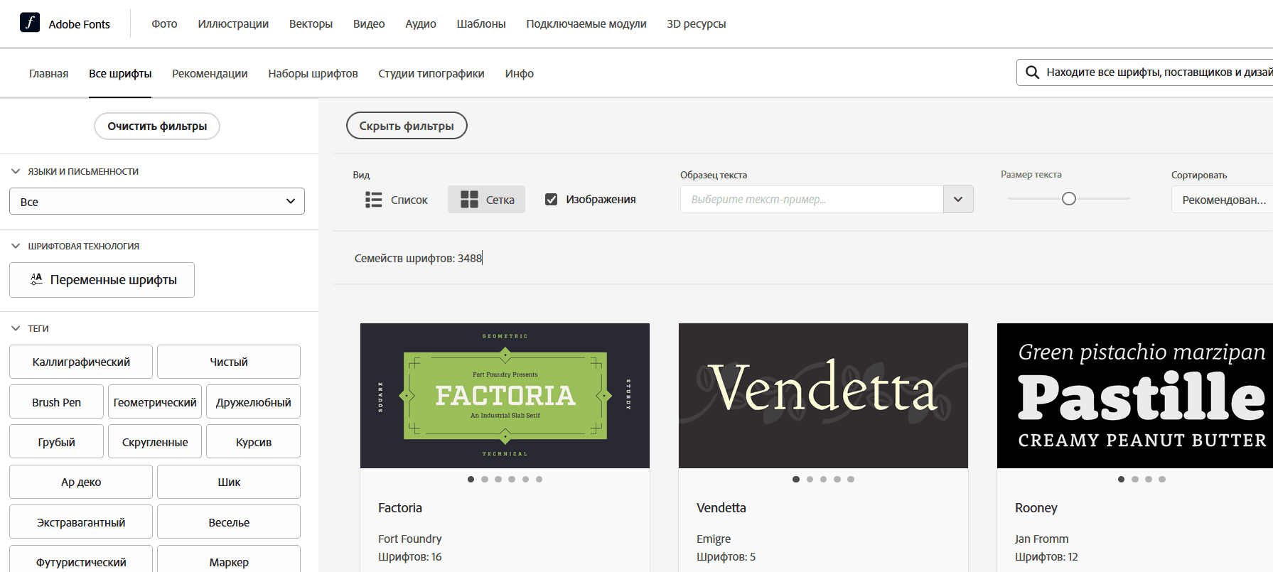
Task: Open Подключаемые модули menu
Action: coord(586,23)
